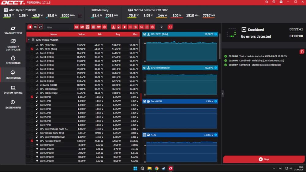Open the Benchmark section
This screenshot has height=172, width=306.
tap(13, 60)
